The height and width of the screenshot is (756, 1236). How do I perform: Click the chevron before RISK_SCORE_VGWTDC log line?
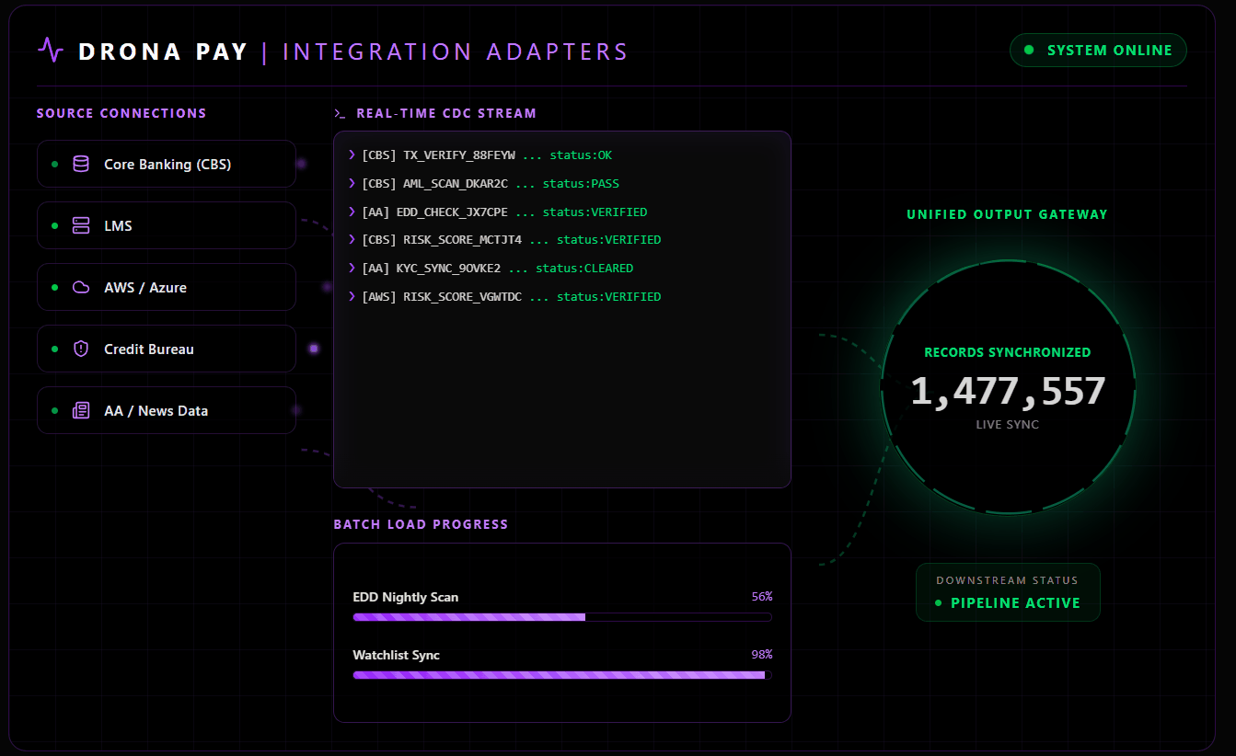352,296
